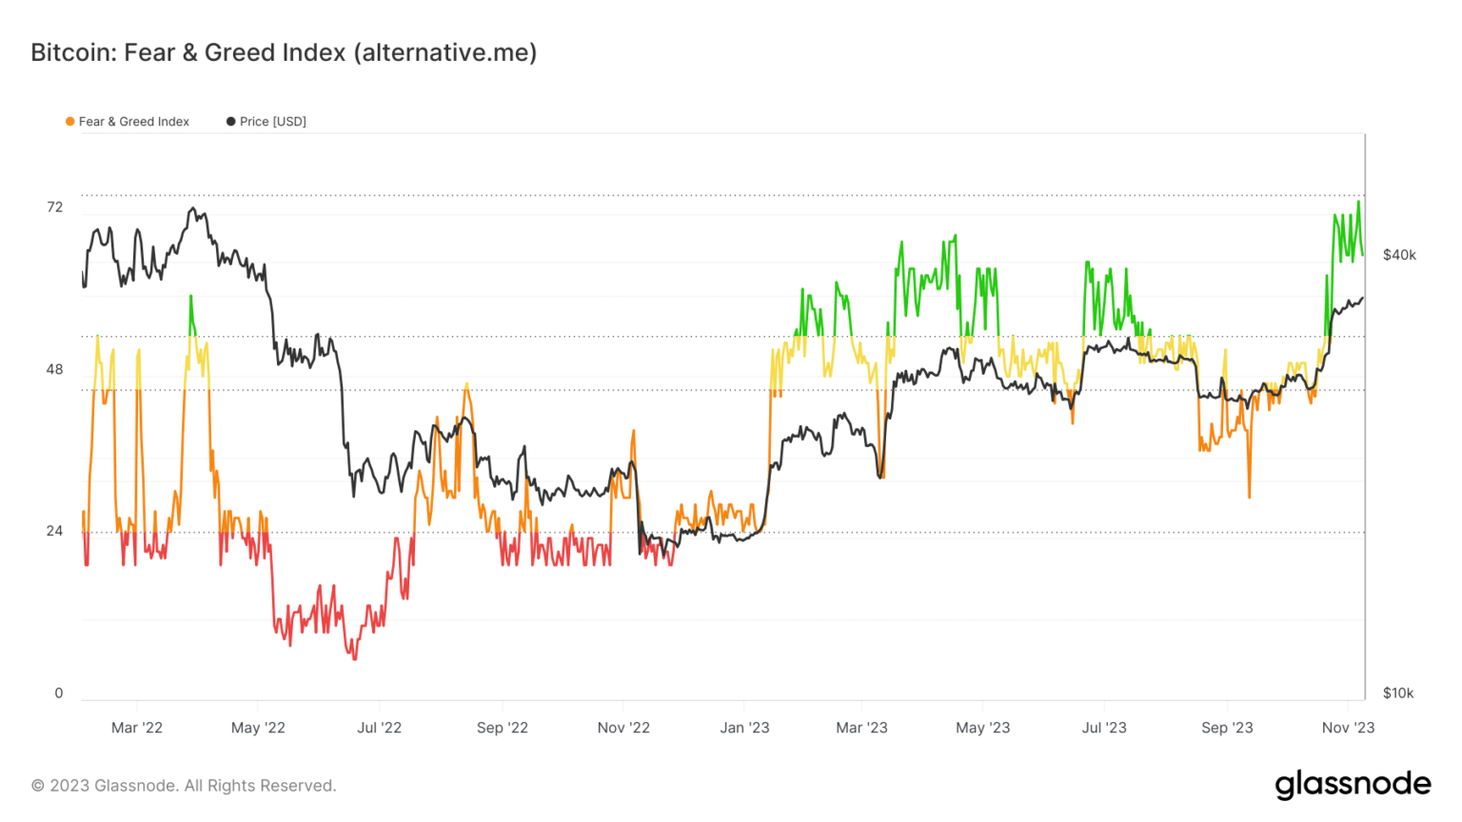Image resolution: width=1462 pixels, height=822 pixels.
Task: Click the 24 index axis value
Action: (x=55, y=531)
